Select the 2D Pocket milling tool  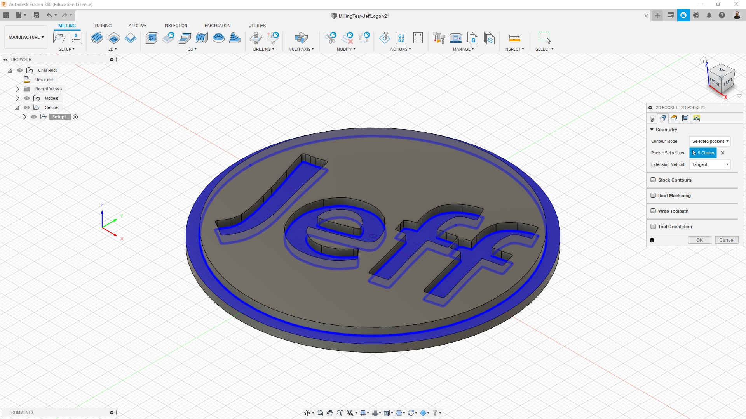pyautogui.click(x=113, y=38)
